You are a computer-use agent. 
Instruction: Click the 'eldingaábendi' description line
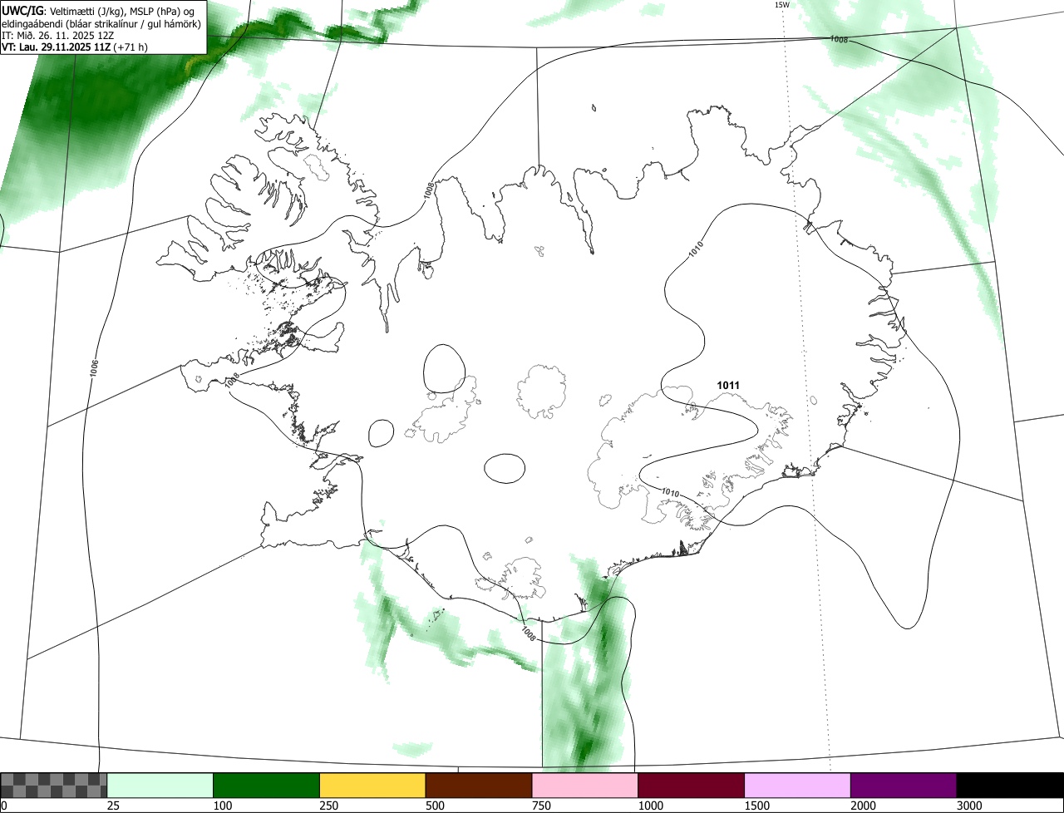(101, 23)
